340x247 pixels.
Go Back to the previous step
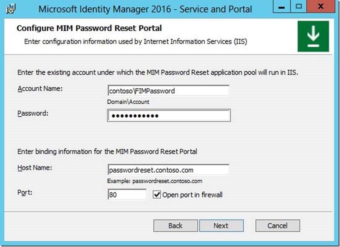coord(176,226)
